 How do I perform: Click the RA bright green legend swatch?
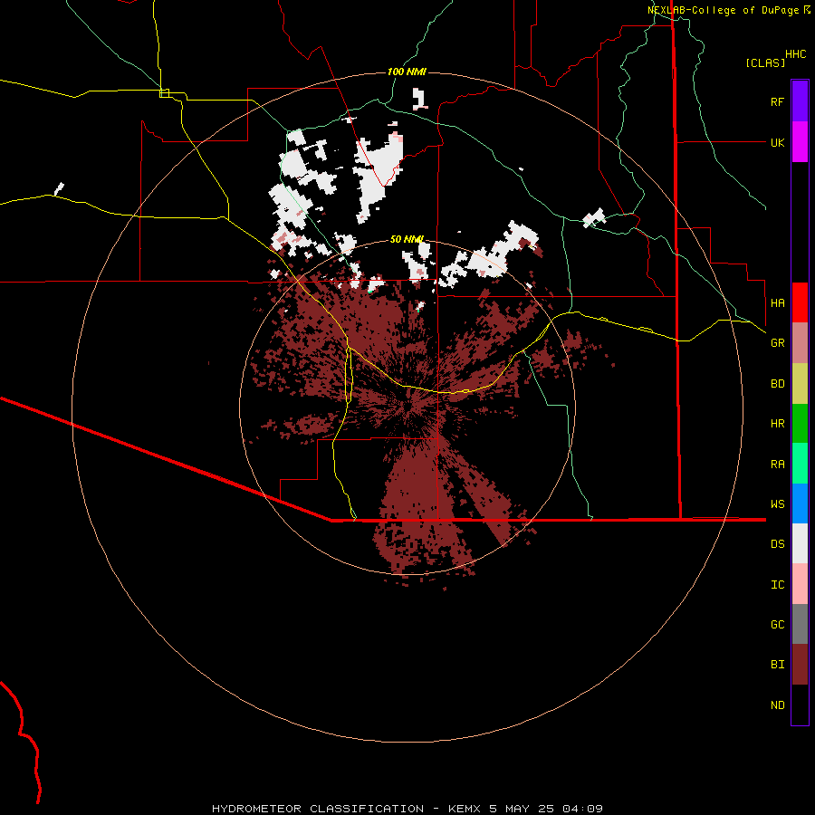pyautogui.click(x=800, y=464)
